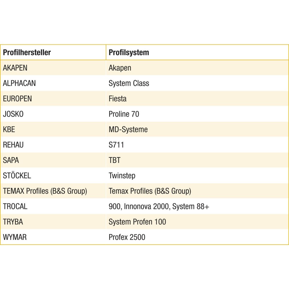Click the STÖCKEL manufacturer entry
Viewport: 289px width, 289px height.
click(x=17, y=175)
